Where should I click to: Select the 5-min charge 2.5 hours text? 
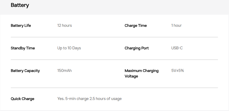(x=89, y=99)
